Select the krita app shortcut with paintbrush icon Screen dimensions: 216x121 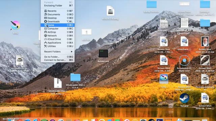point(16,26)
